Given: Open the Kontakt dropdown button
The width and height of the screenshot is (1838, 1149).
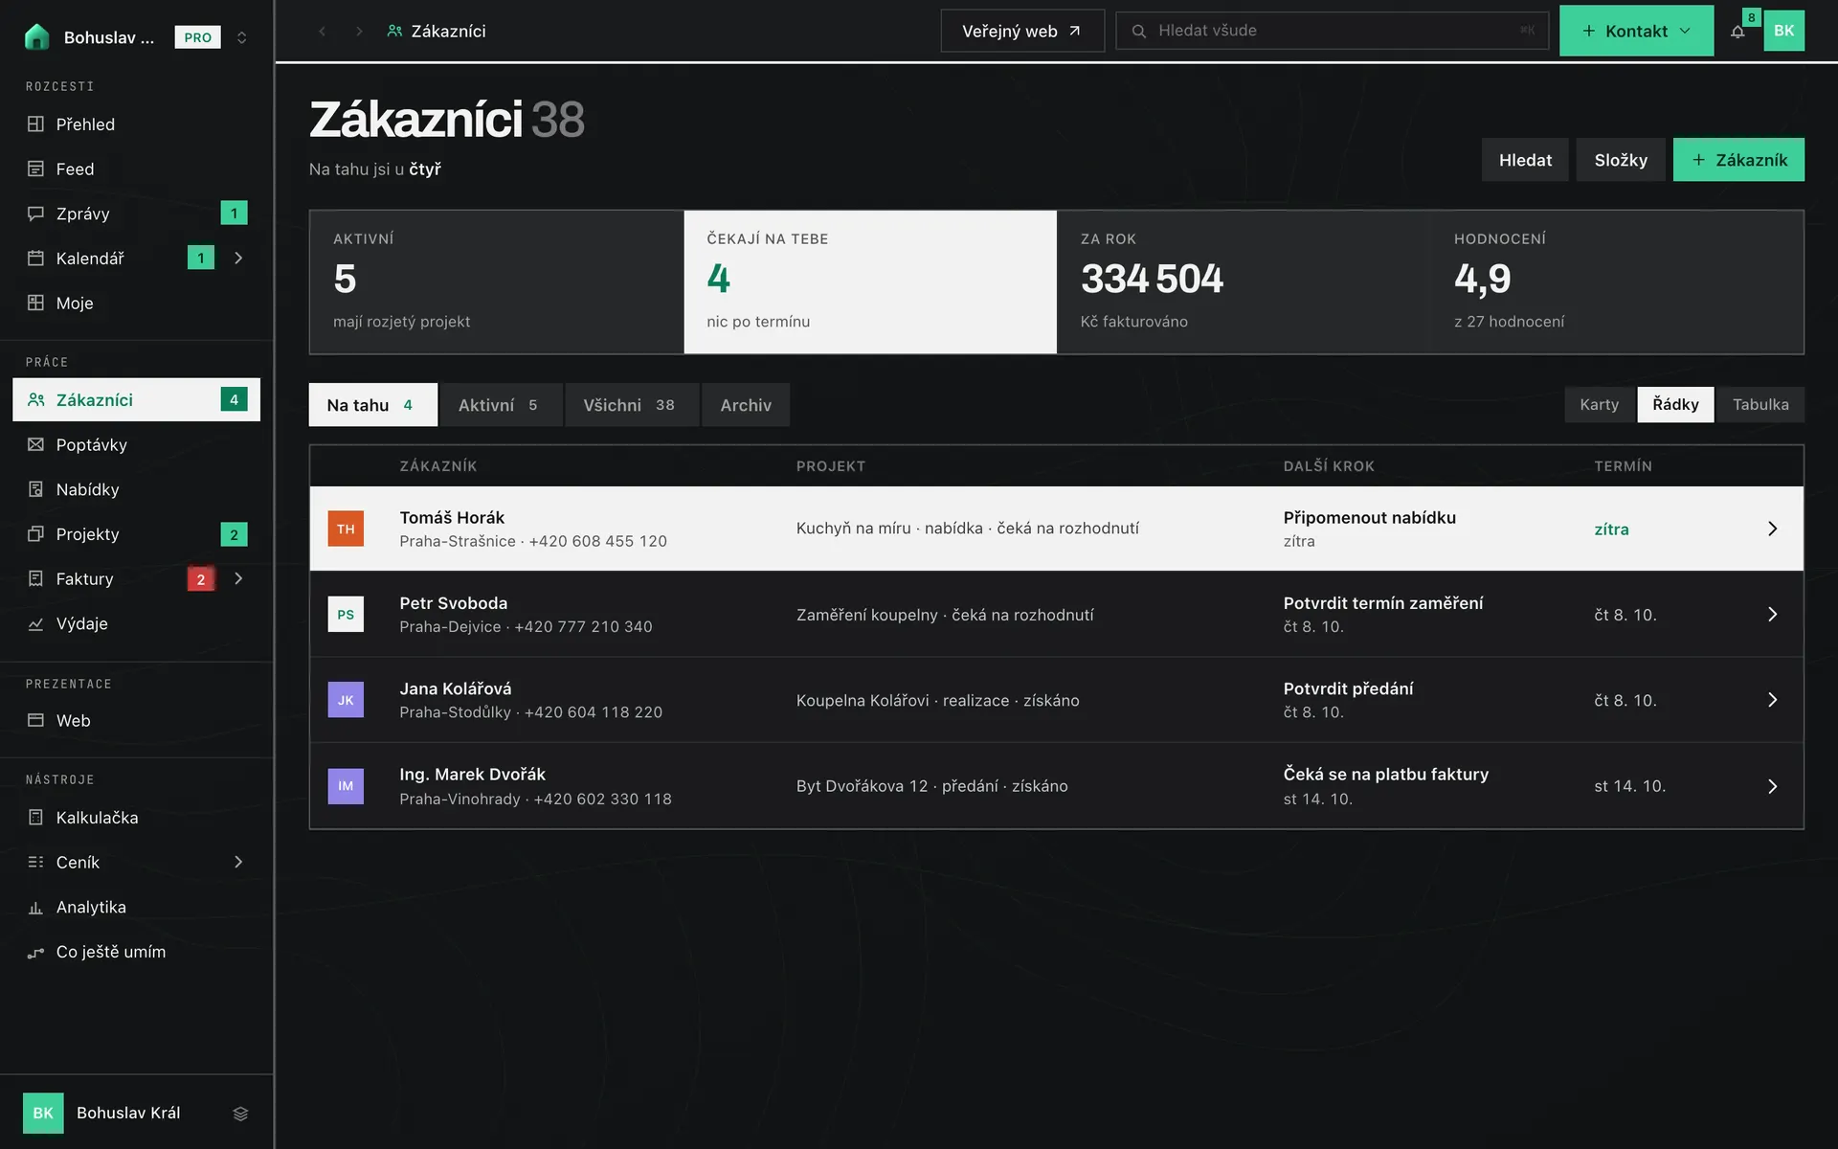Looking at the screenshot, I should pyautogui.click(x=1636, y=31).
